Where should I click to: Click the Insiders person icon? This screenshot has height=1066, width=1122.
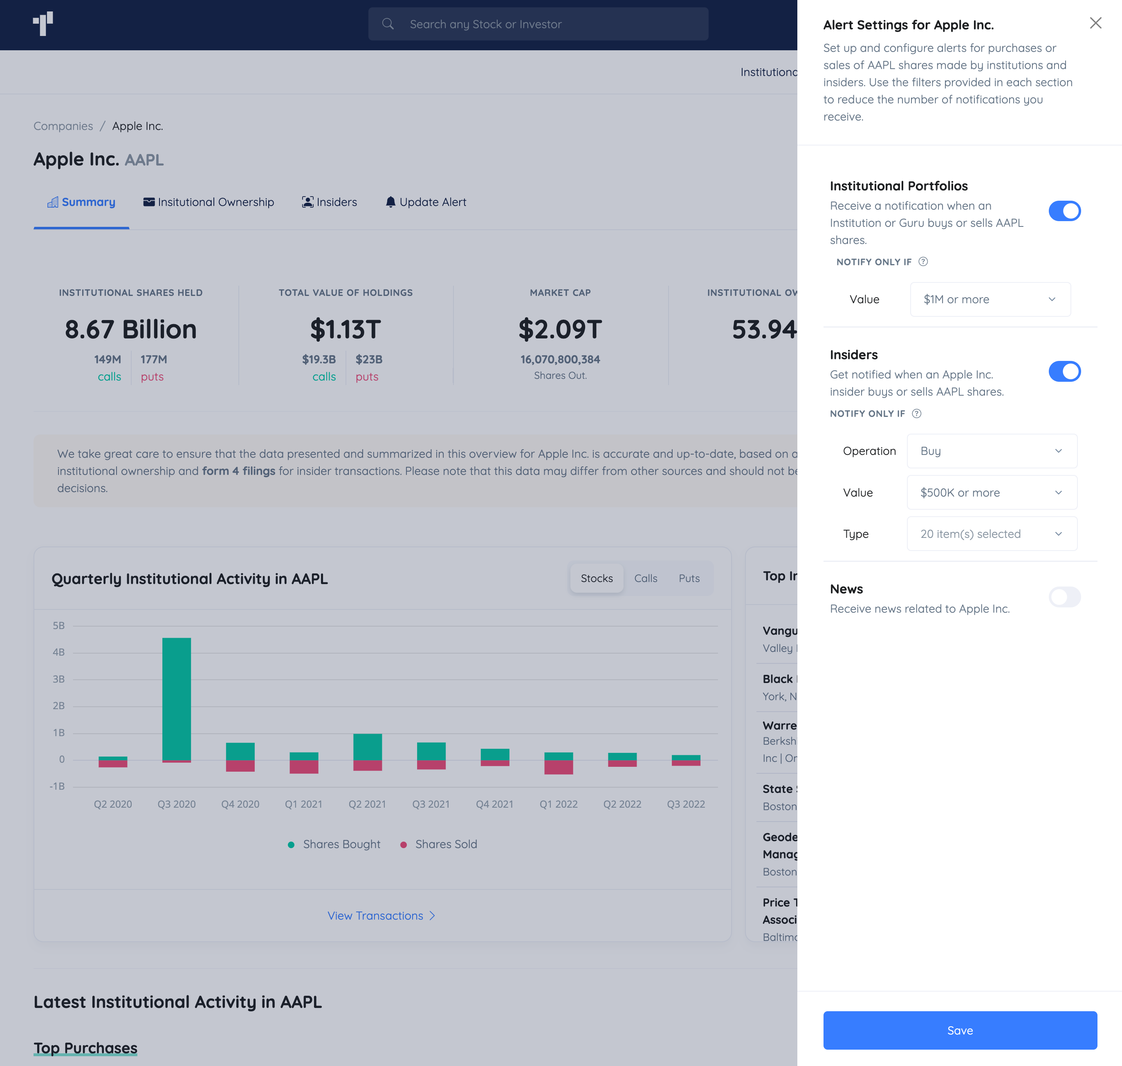pos(307,202)
